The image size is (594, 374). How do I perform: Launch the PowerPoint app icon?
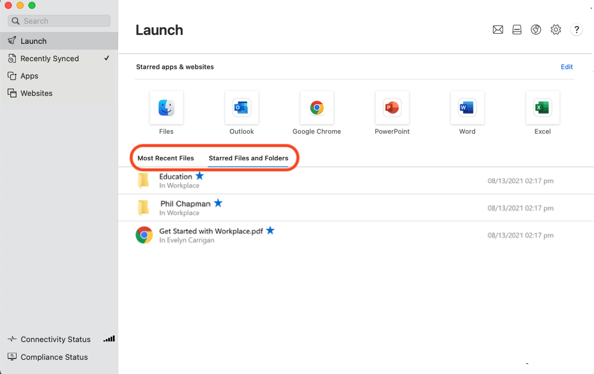point(392,107)
